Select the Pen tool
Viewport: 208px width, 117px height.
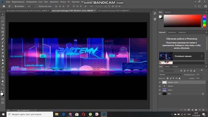pos(3,67)
